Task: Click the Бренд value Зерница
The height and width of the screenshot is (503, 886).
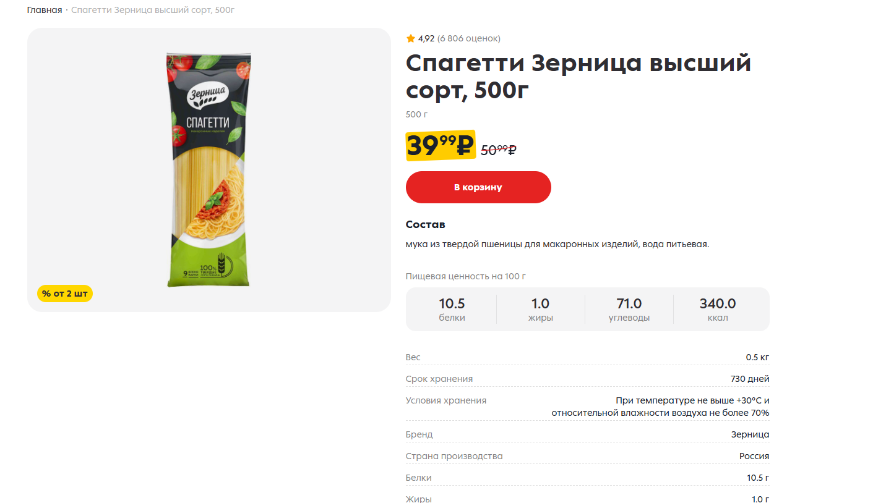Action: [750, 434]
